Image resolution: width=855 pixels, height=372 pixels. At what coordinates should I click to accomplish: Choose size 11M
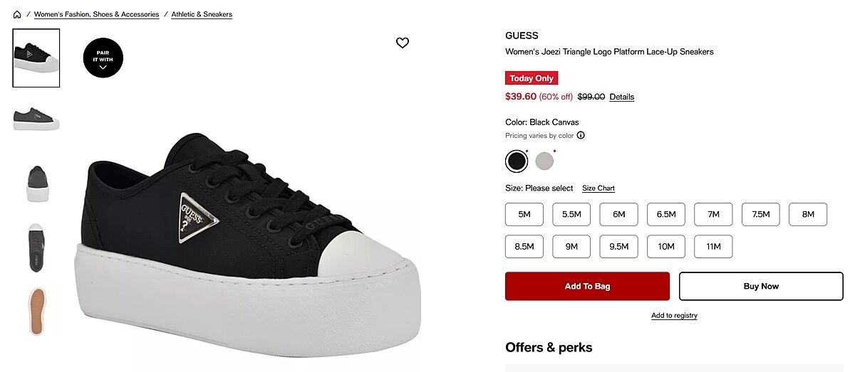coord(713,246)
